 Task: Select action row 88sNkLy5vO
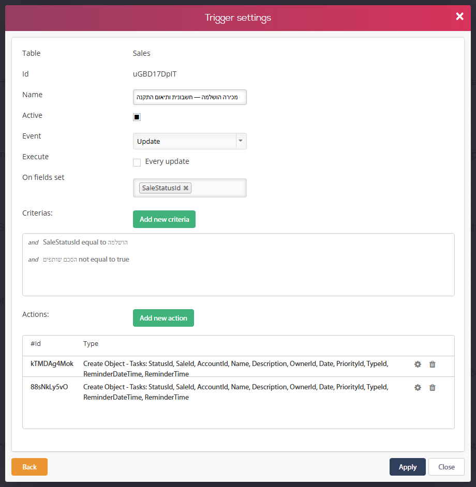click(x=238, y=392)
